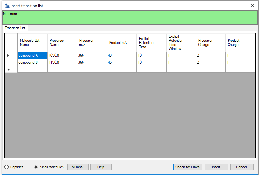Close the Insert transition list dialog
This screenshot has width=259, height=175.
tap(252, 5)
